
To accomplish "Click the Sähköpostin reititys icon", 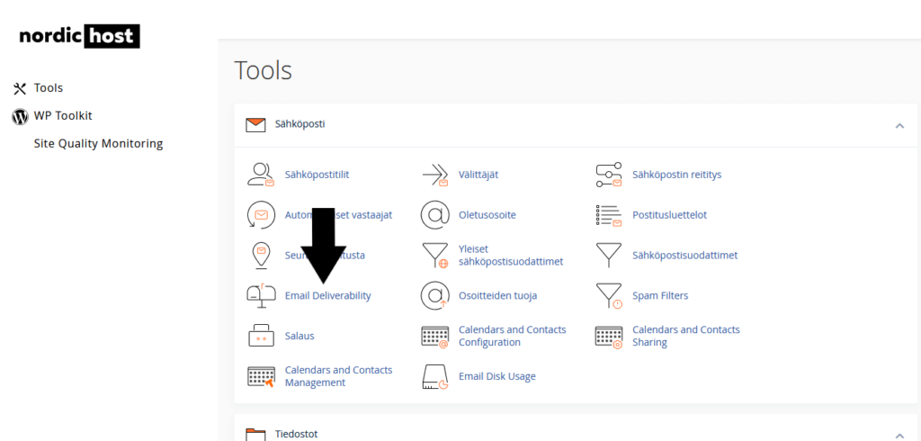I will (609, 174).
